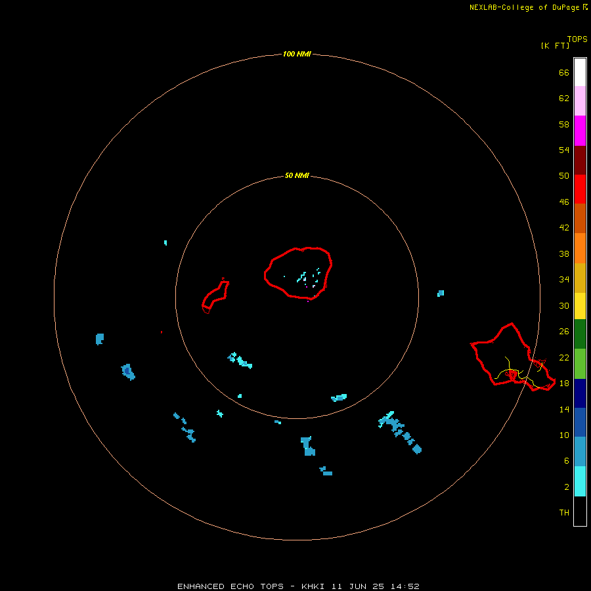The width and height of the screenshot is (591, 591).
Task: Click the legend value '14'
Action: pos(564,409)
